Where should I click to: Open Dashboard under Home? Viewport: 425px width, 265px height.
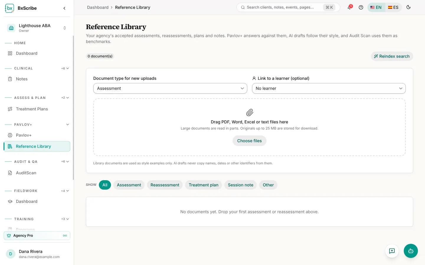pyautogui.click(x=37, y=53)
